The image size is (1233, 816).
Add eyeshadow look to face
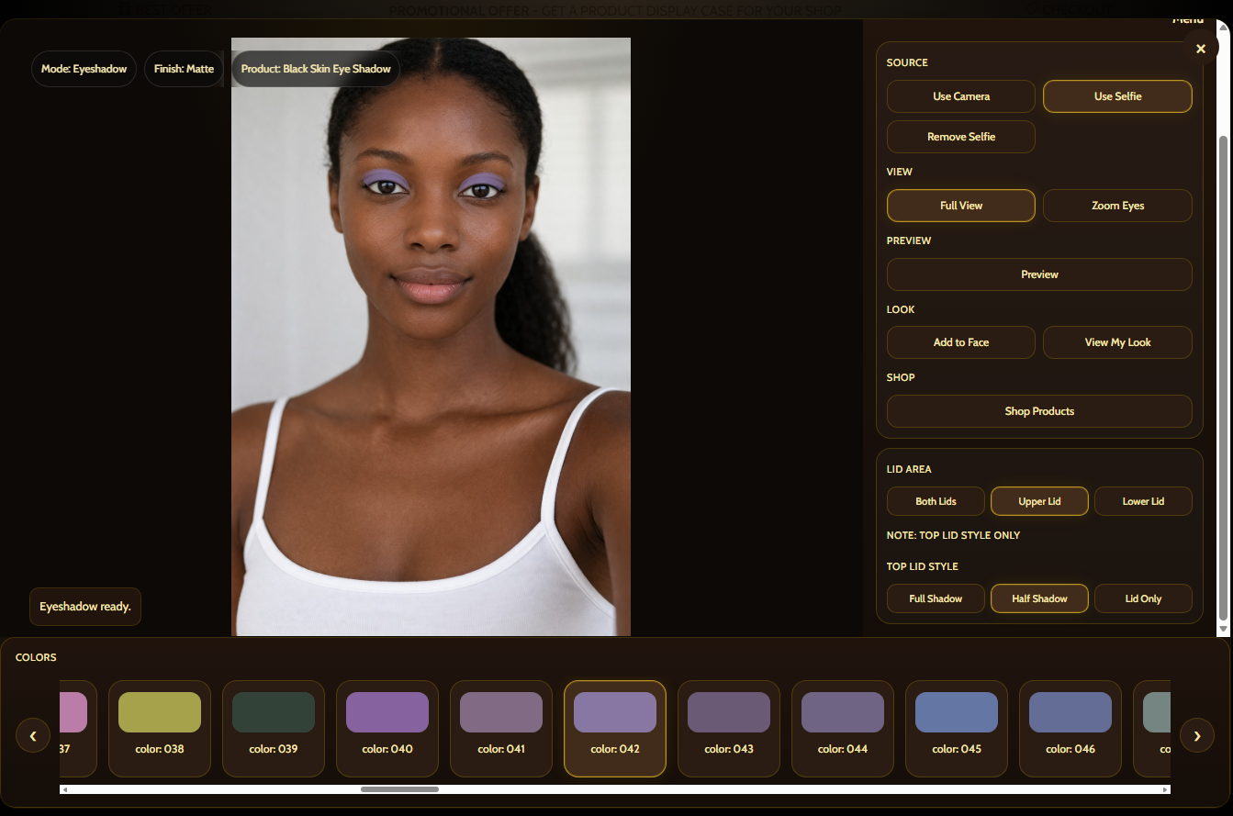point(960,342)
